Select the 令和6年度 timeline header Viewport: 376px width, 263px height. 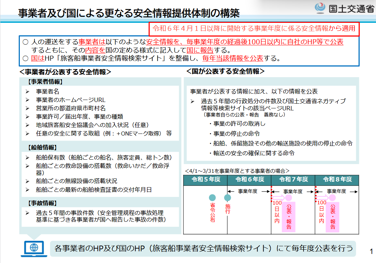coord(249,179)
